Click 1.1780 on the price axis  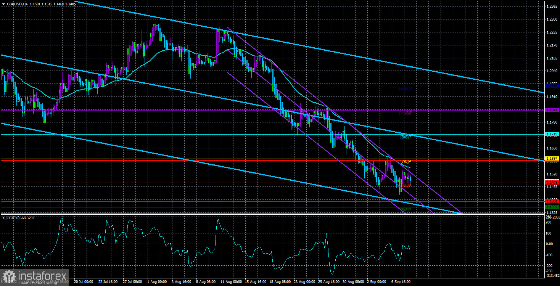pyautogui.click(x=552, y=122)
